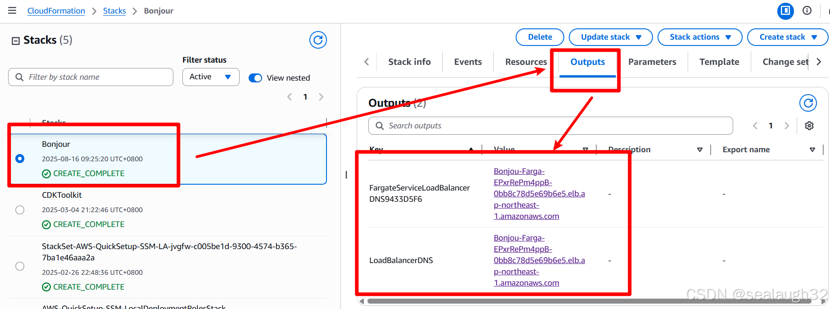The image size is (830, 309).
Task: Open the LoadBalancerDNS value link
Action: (x=539, y=260)
